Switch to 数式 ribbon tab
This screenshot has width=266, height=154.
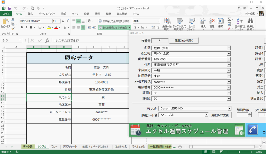pos(64,14)
